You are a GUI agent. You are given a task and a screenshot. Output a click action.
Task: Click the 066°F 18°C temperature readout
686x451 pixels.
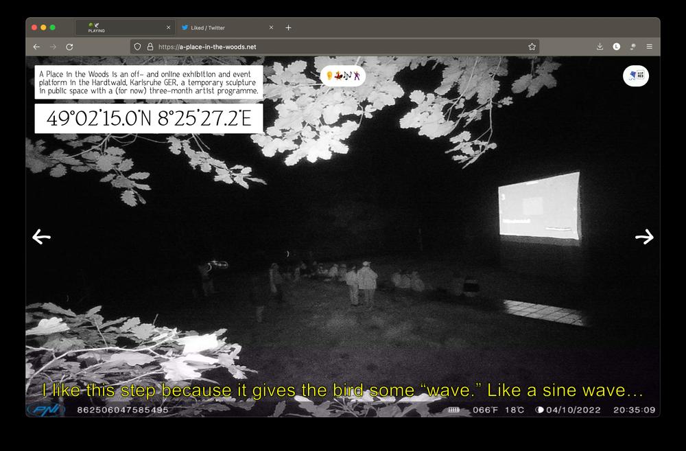498,410
